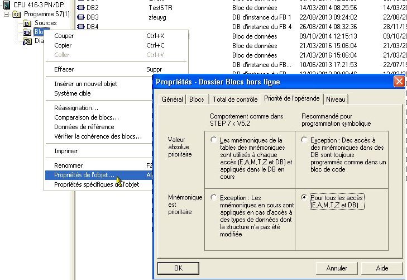Click the CPU 416-3 PN/DP station icon

click(x=6, y=4)
